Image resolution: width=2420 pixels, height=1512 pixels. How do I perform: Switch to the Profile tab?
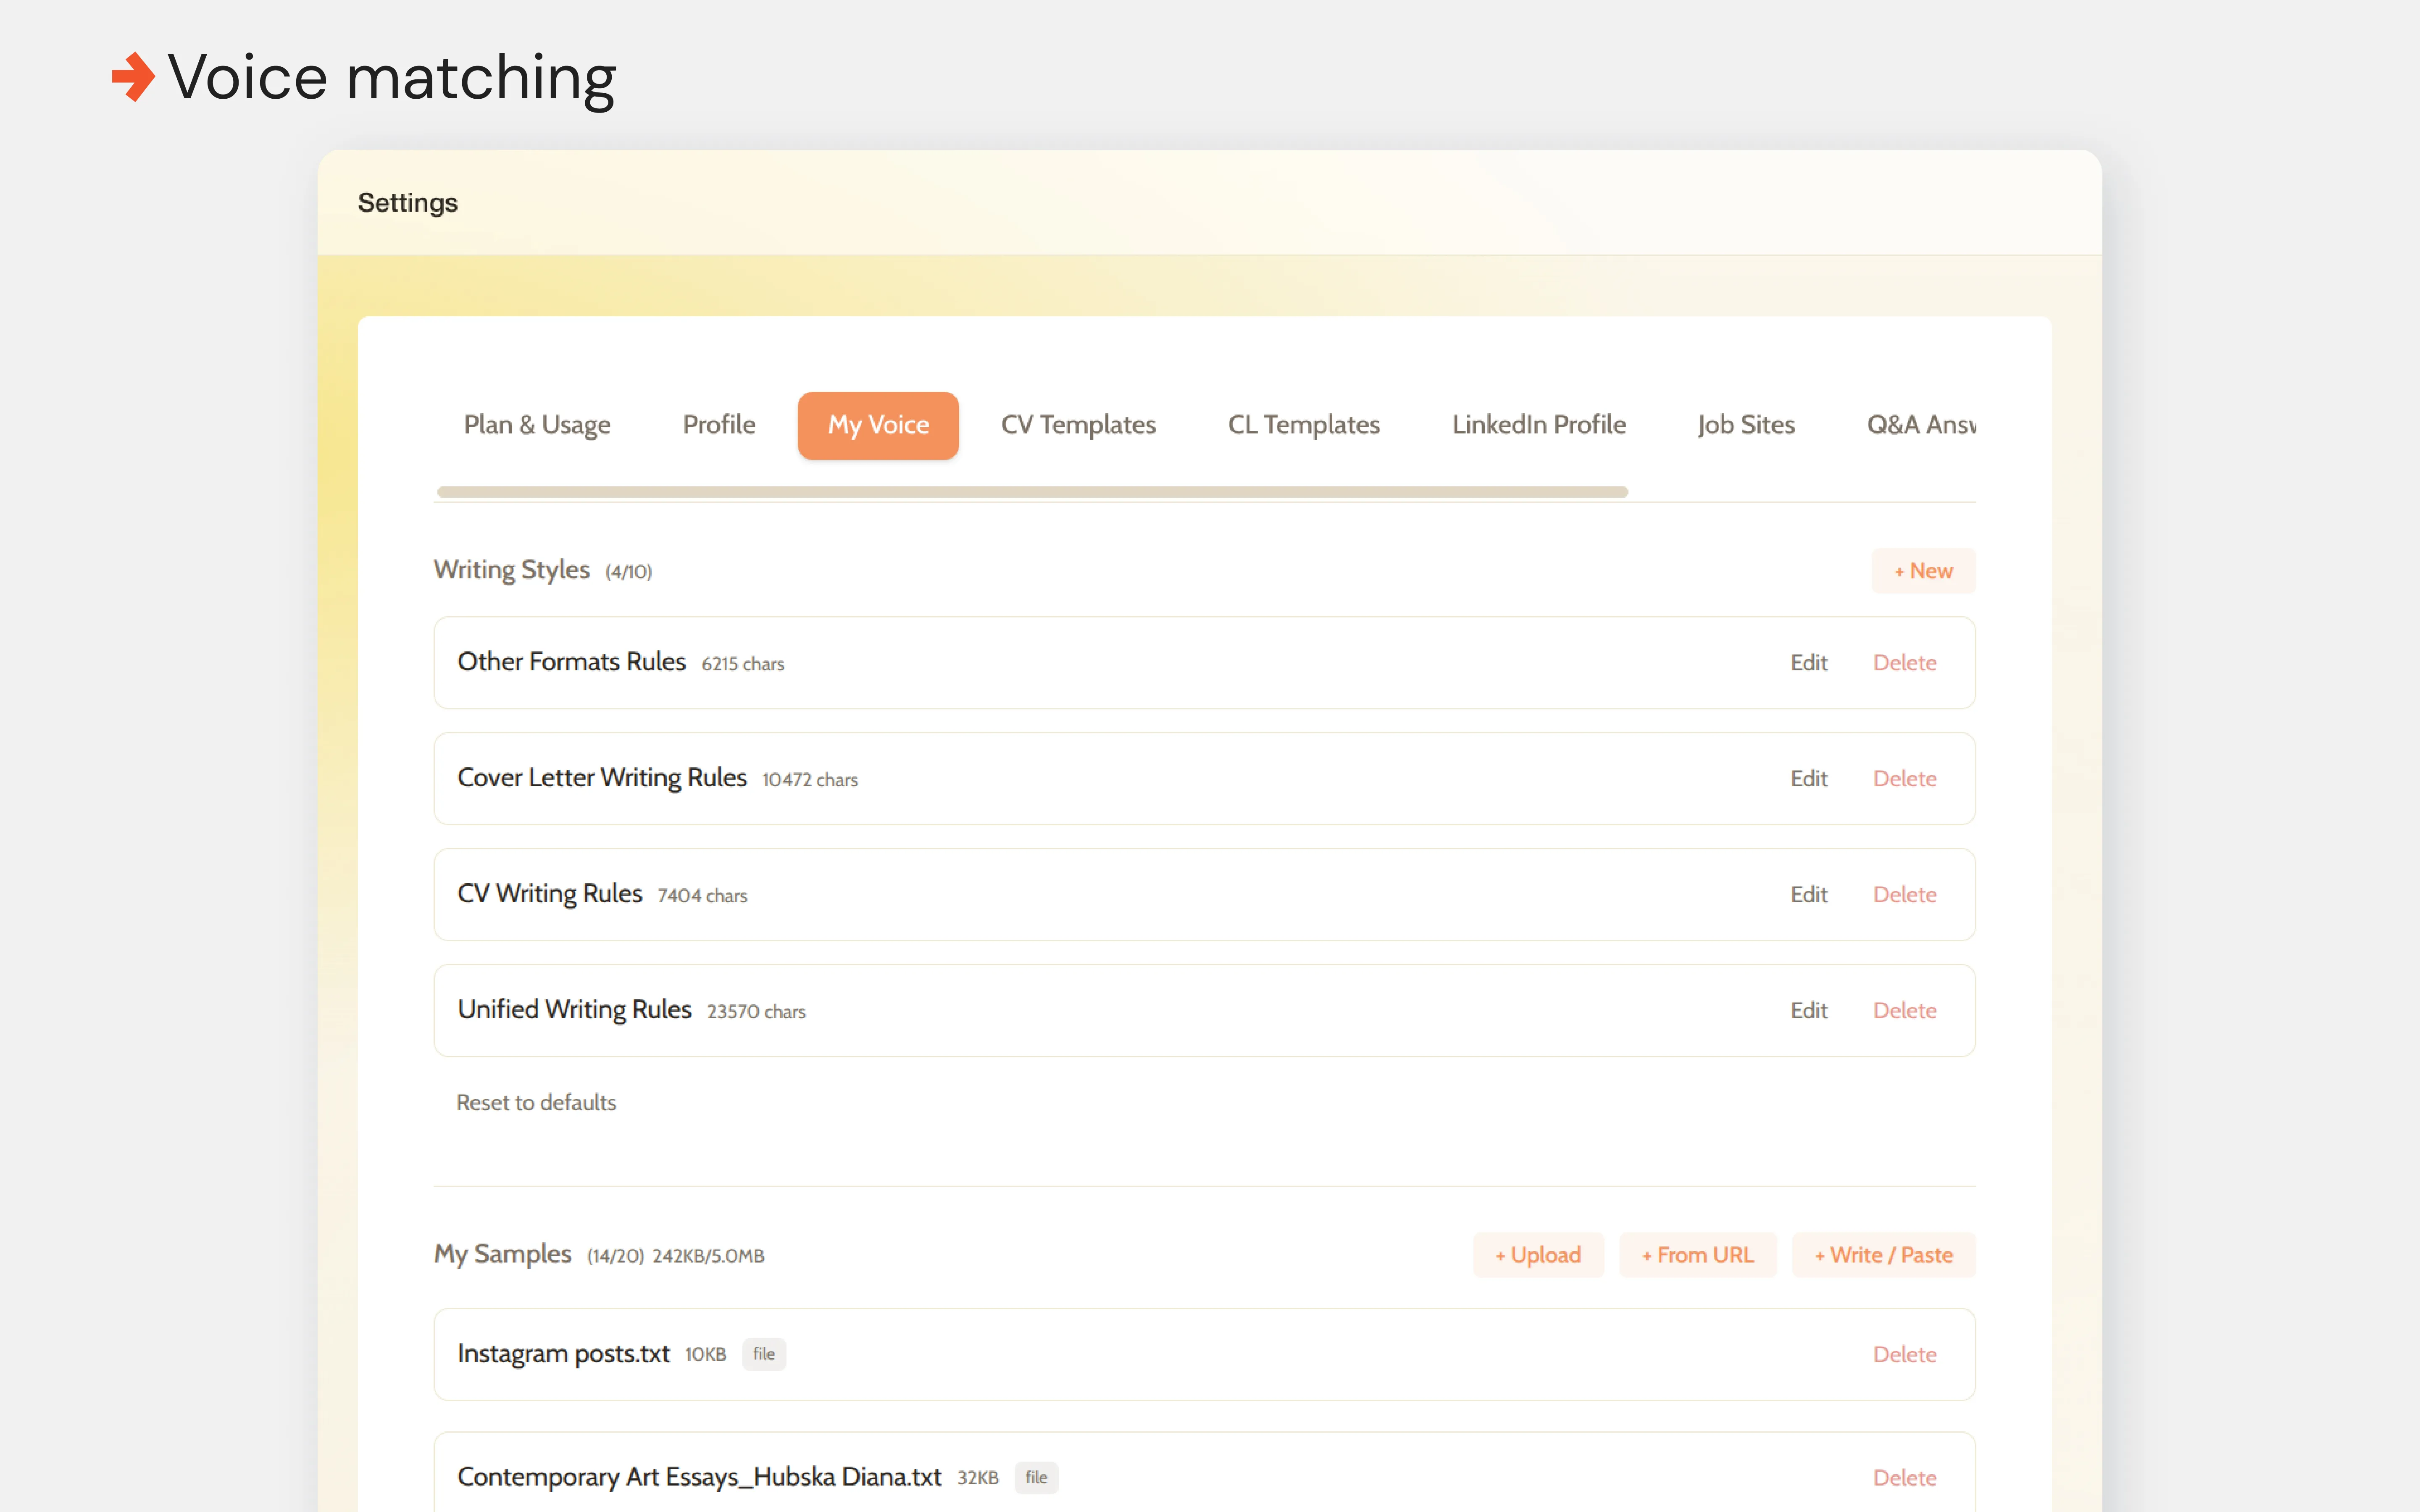pyautogui.click(x=719, y=425)
